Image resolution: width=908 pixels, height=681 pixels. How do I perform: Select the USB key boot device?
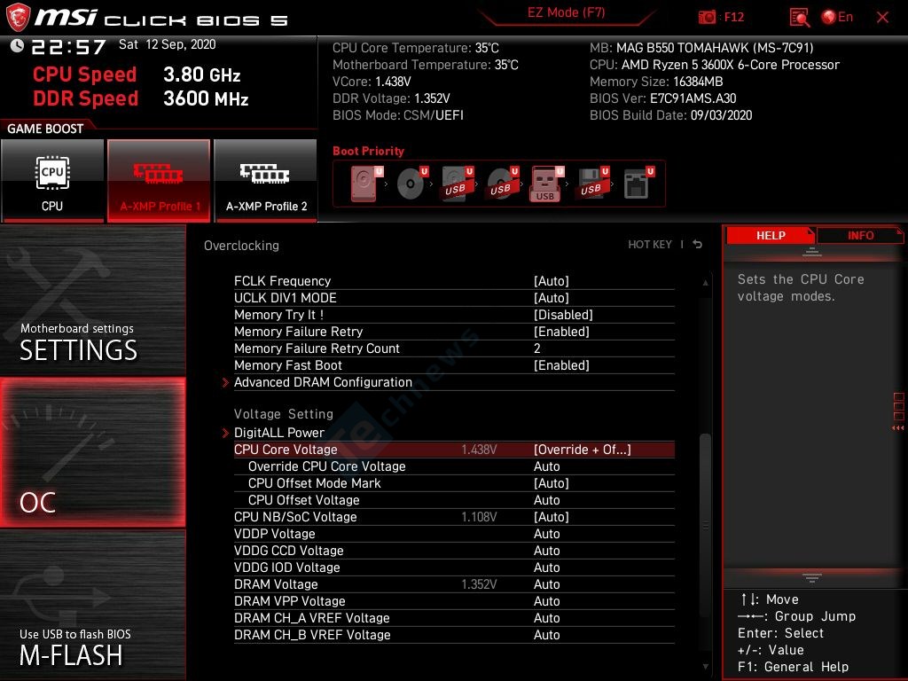coord(546,184)
